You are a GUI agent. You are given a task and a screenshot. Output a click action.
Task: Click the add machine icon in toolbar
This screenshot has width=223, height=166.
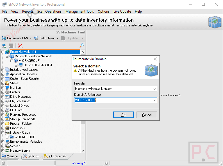[4, 46]
